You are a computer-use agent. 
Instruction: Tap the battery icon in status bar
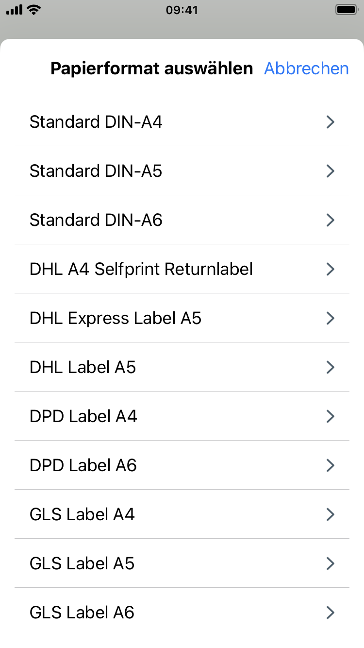click(x=346, y=10)
